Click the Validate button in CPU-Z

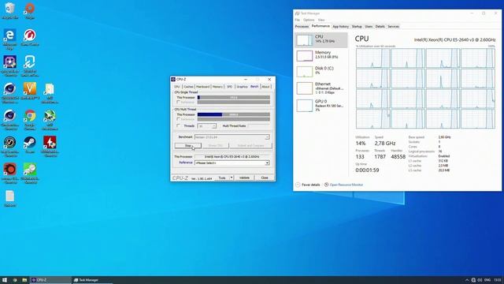click(244, 177)
